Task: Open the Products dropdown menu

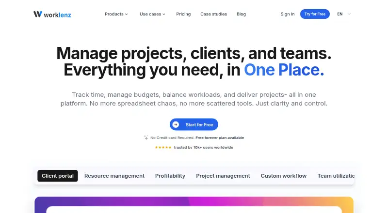Action: point(116,14)
